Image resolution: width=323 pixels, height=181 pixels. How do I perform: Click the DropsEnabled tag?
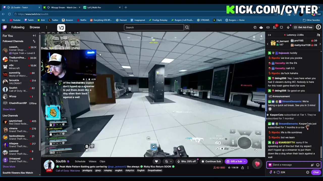pyautogui.click(x=155, y=170)
